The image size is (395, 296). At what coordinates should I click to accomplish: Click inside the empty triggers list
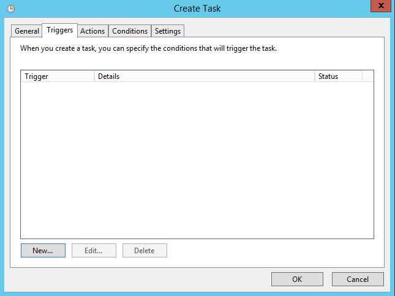(x=197, y=159)
